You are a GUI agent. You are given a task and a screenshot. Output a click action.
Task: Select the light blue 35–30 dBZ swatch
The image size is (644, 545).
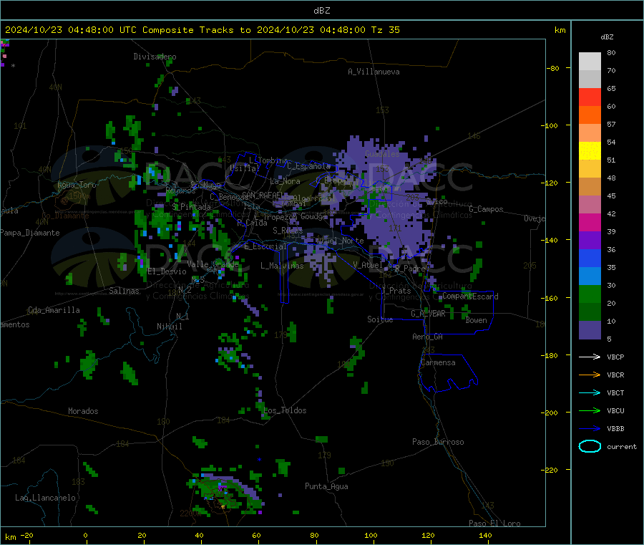[590, 276]
